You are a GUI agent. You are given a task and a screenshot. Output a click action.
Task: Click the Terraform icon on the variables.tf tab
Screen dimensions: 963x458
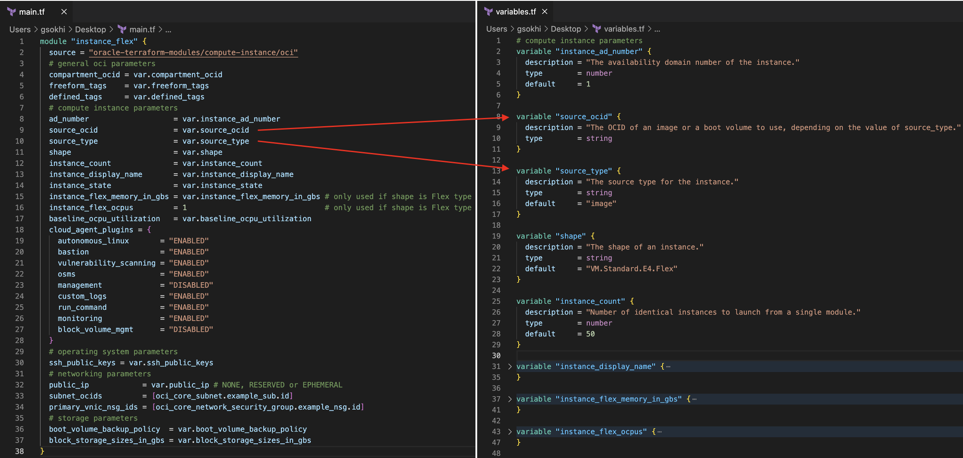tap(488, 12)
